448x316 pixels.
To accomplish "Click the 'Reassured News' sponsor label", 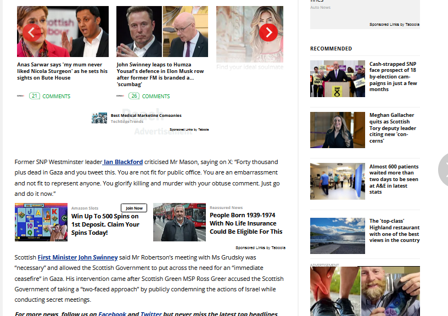I will (226, 207).
